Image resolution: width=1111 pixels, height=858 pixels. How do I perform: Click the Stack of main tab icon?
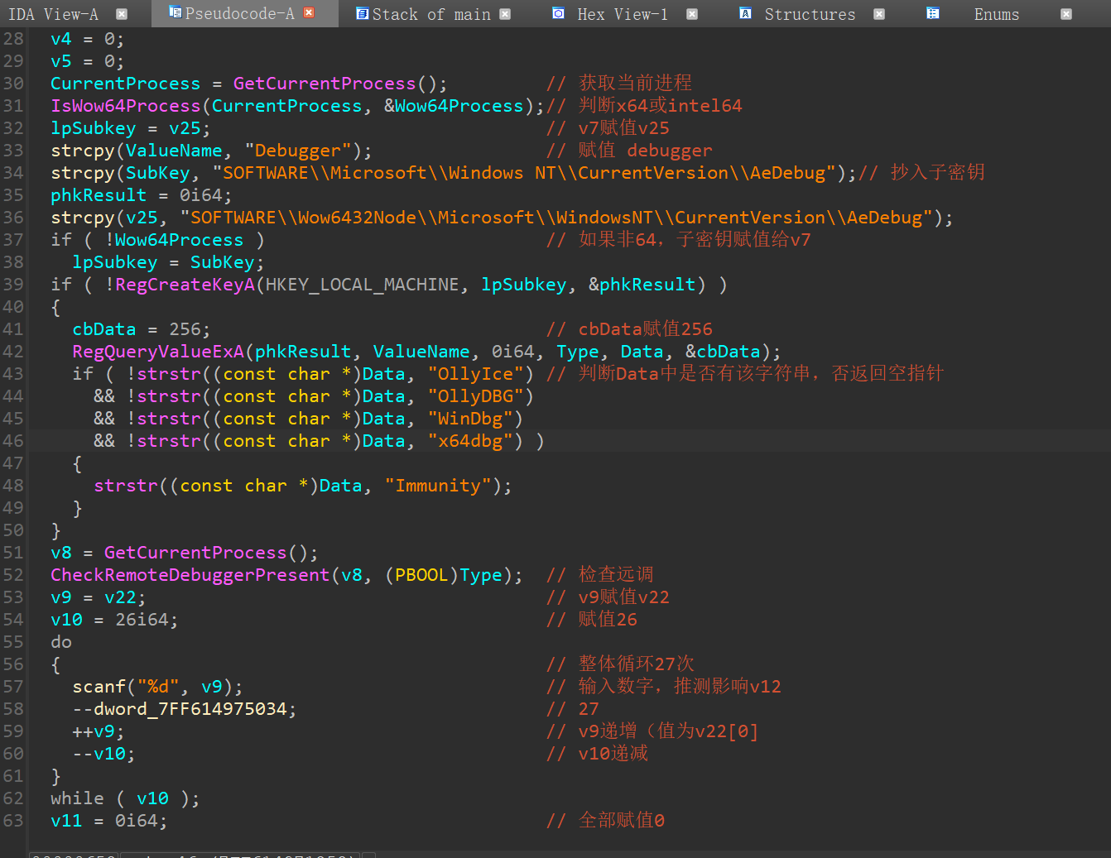point(362,13)
